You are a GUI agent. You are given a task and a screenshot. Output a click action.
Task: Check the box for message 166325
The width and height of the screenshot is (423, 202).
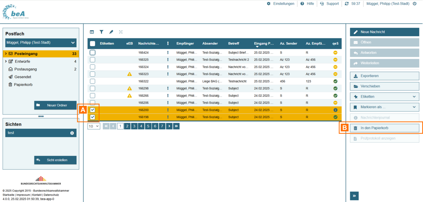[92, 60]
